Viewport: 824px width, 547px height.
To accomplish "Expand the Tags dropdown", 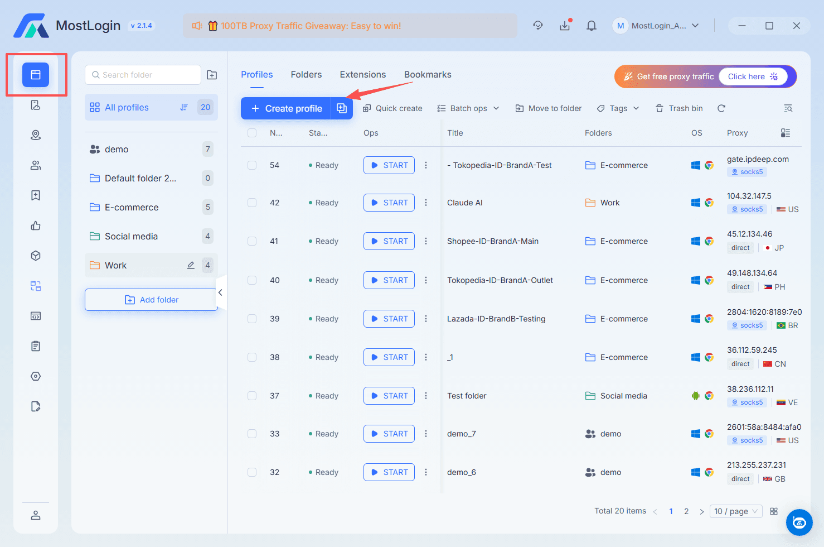I will (x=618, y=108).
